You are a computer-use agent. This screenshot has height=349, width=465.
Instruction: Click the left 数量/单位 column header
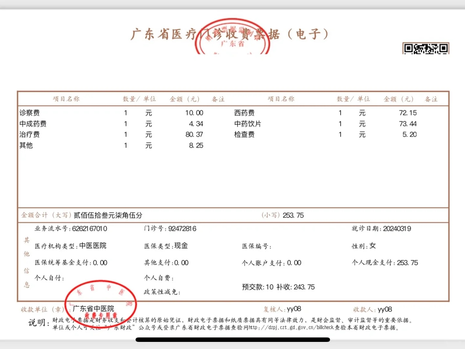(x=139, y=99)
